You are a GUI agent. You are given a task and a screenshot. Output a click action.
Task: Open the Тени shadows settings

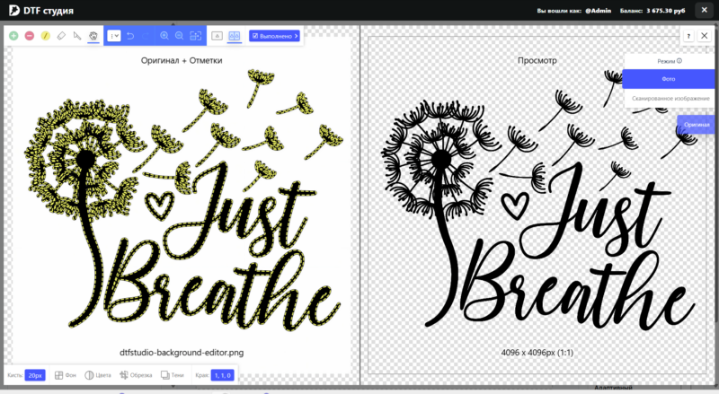pyautogui.click(x=173, y=375)
